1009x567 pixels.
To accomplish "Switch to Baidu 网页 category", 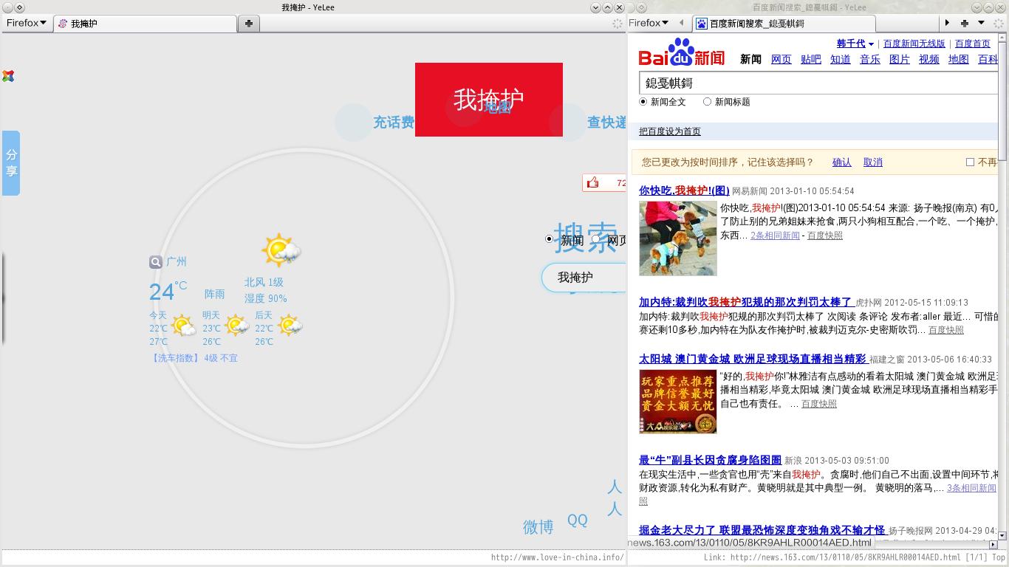I will pos(781,59).
